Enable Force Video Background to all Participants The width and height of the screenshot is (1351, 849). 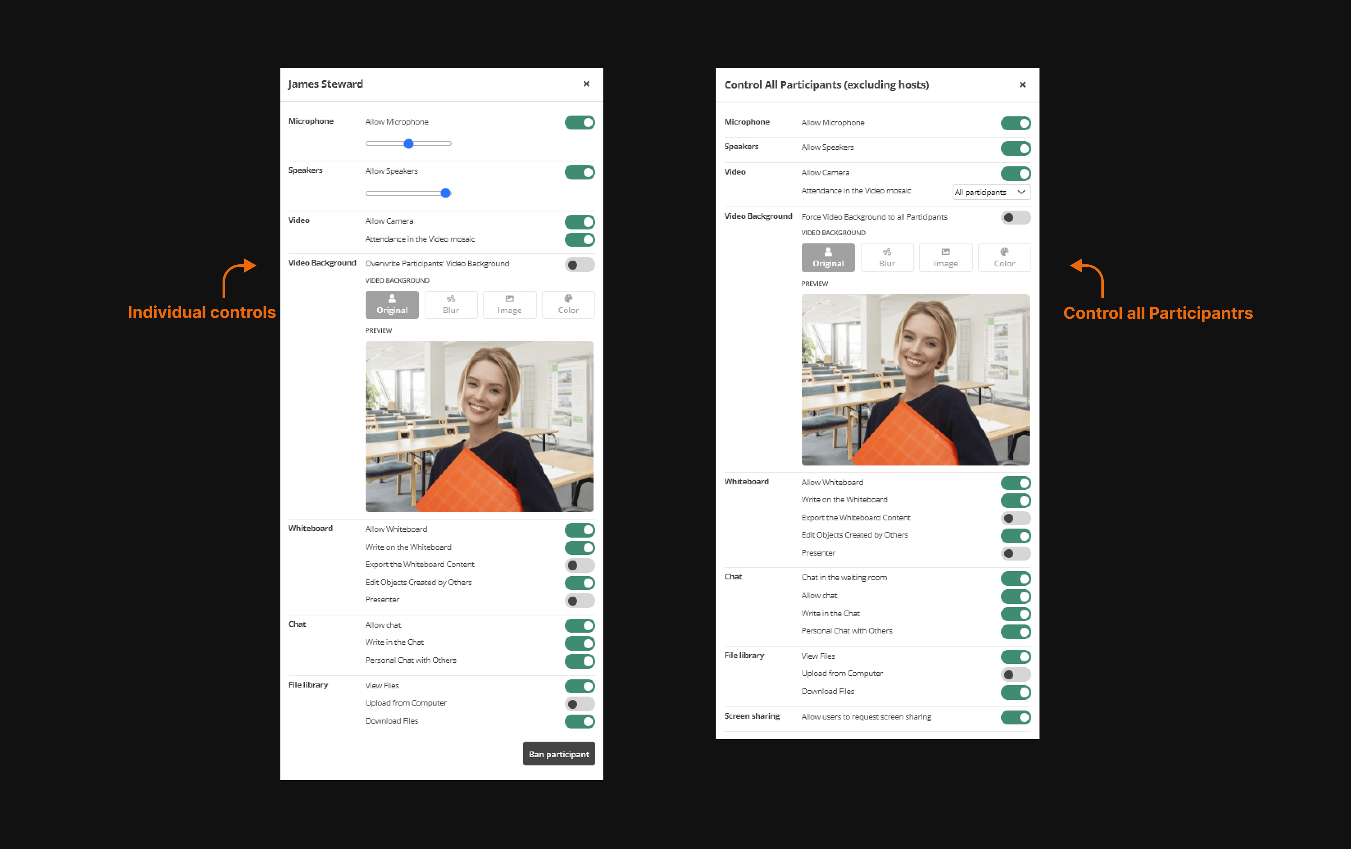click(x=1015, y=218)
